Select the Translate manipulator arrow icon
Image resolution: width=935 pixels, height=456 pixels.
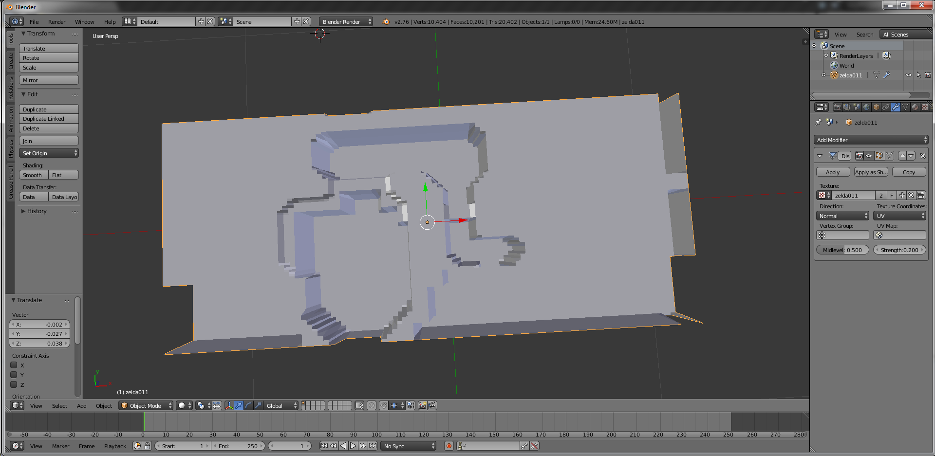[x=239, y=405]
